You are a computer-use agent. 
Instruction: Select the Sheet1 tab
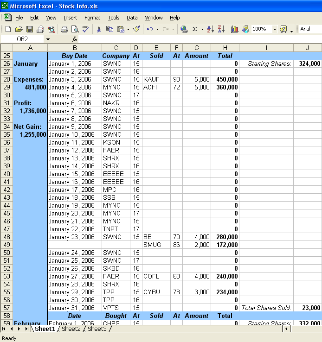point(45,329)
